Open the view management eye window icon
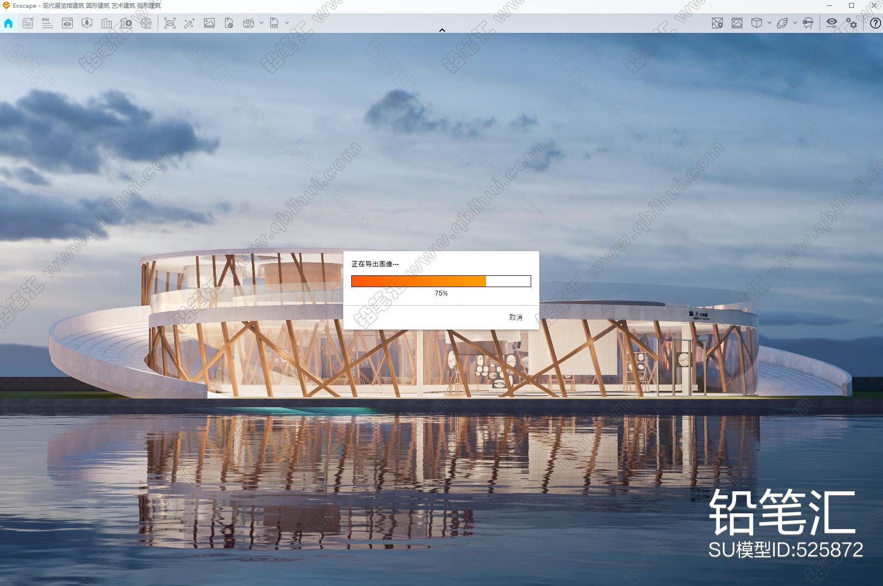 coord(67,23)
